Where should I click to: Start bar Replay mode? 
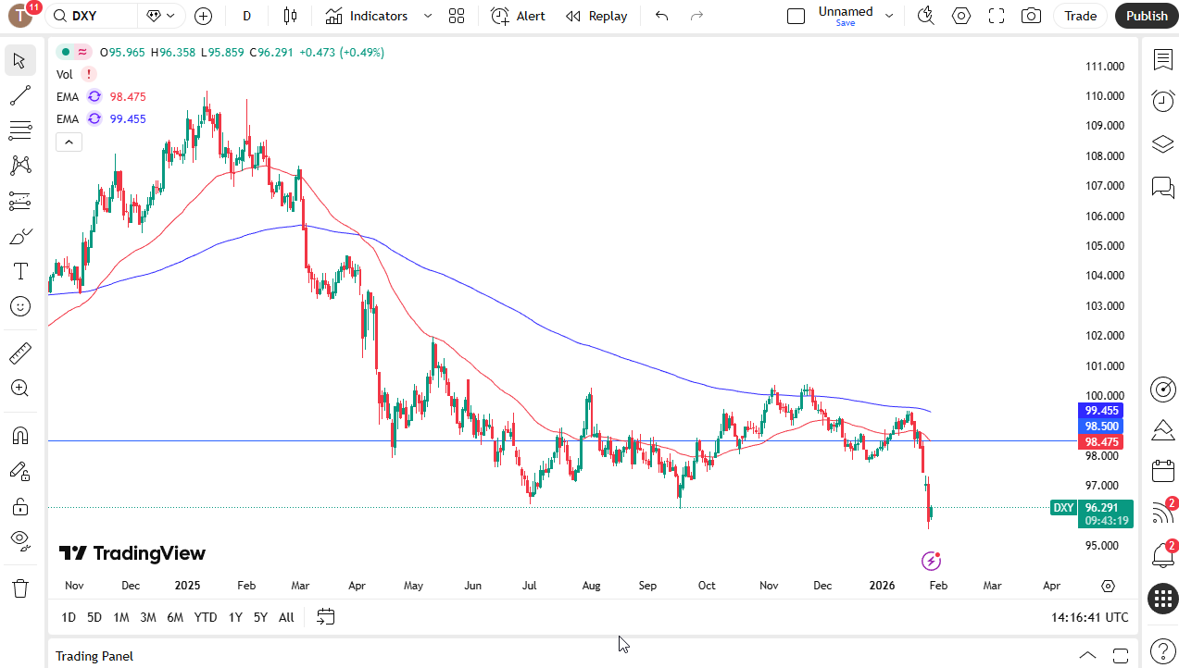[596, 16]
